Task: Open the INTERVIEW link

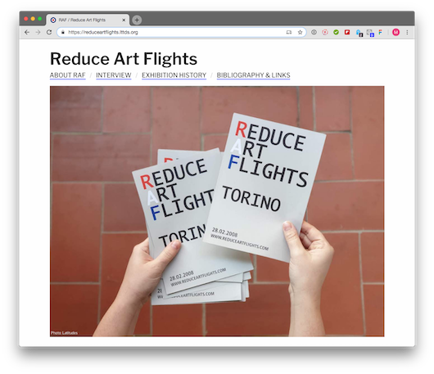Action: tap(114, 75)
